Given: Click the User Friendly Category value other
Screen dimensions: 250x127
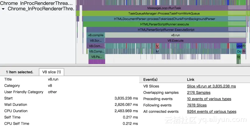Looking at the screenshot, I should click(x=53, y=92).
